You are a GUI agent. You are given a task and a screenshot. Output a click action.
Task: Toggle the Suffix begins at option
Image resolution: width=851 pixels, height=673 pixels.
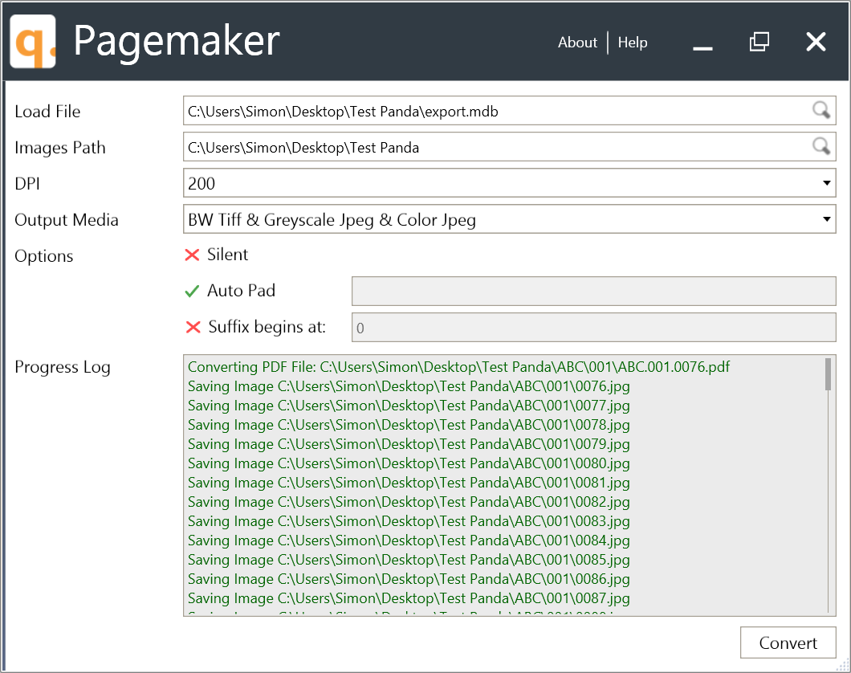pyautogui.click(x=255, y=327)
